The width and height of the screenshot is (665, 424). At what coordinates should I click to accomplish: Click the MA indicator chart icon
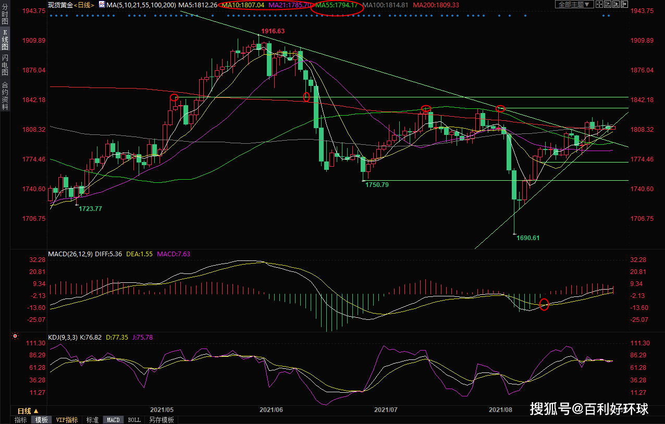(x=102, y=5)
